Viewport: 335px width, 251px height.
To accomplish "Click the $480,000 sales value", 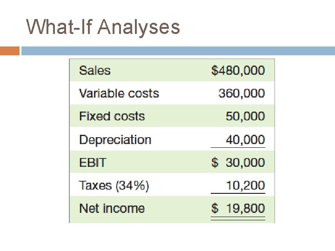I will click(x=238, y=71).
